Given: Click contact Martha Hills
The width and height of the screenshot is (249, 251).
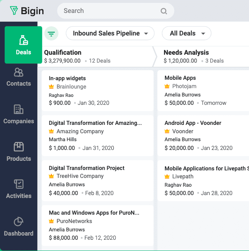Looking at the screenshot, I should pyautogui.click(x=63, y=139).
